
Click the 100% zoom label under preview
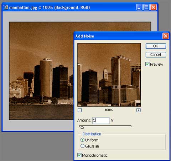(x=109, y=110)
